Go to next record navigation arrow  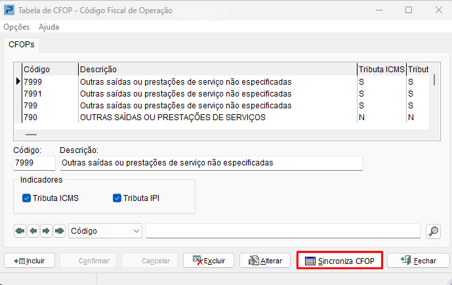(x=46, y=230)
